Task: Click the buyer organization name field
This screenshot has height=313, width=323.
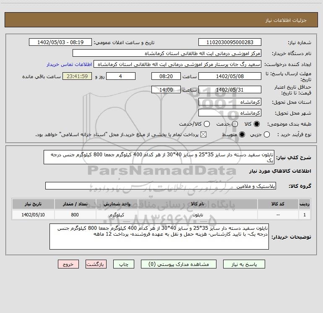Action: pos(167,53)
